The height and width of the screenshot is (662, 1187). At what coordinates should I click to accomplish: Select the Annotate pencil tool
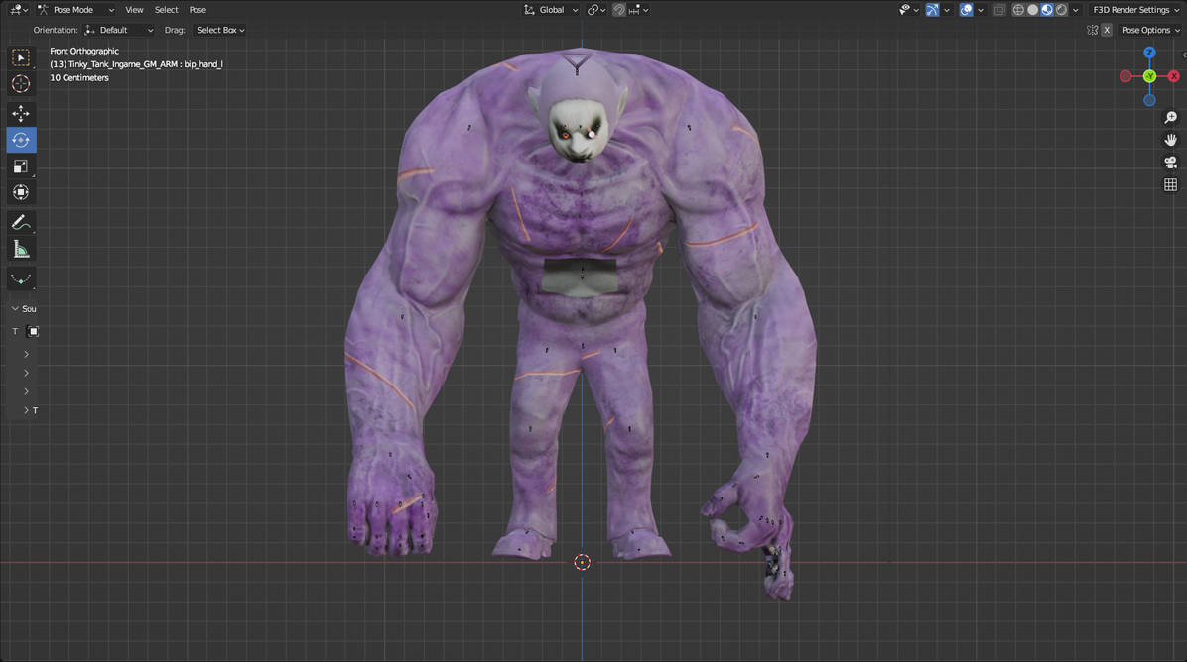tap(21, 222)
